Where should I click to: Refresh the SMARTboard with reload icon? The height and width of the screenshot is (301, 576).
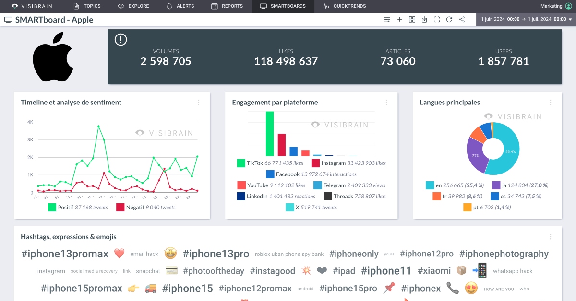pos(449,20)
